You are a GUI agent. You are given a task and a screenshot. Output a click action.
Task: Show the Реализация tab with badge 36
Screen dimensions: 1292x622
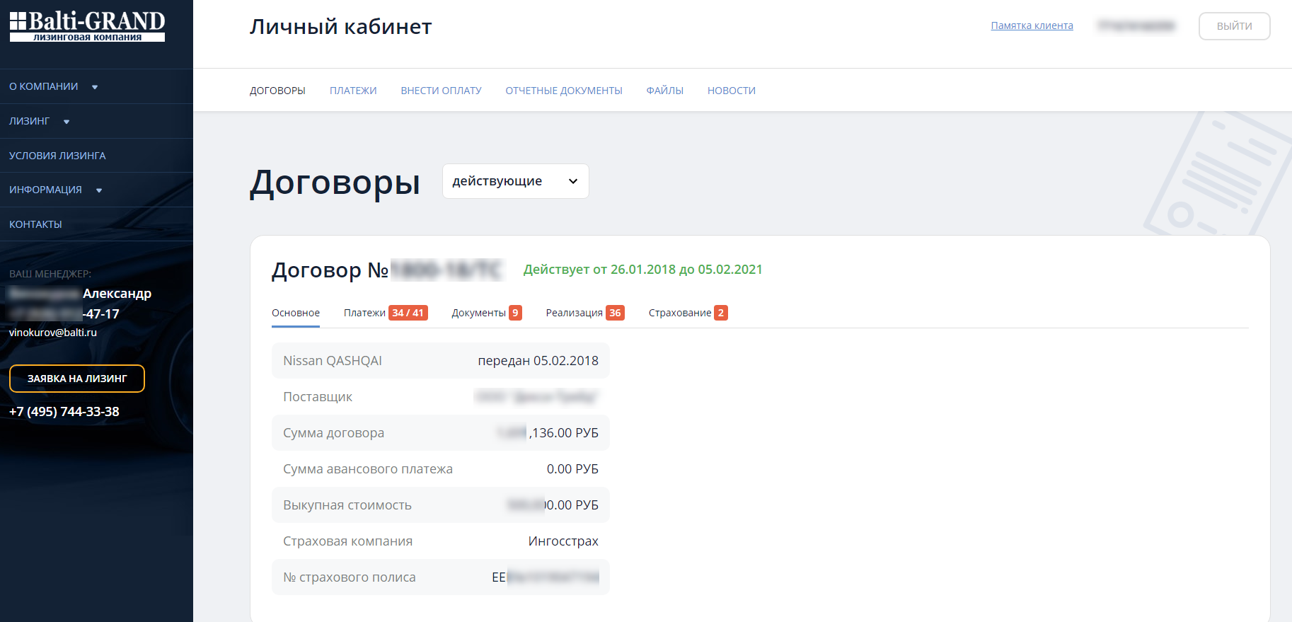click(x=584, y=313)
